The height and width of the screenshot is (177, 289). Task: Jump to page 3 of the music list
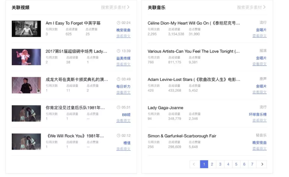tap(220, 164)
